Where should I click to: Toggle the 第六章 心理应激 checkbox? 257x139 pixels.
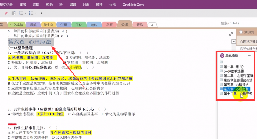(221, 89)
